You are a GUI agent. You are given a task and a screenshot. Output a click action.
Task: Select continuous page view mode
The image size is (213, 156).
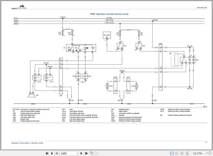tap(176, 153)
